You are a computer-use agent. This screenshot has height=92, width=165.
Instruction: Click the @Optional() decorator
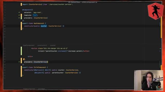pos(39,70)
